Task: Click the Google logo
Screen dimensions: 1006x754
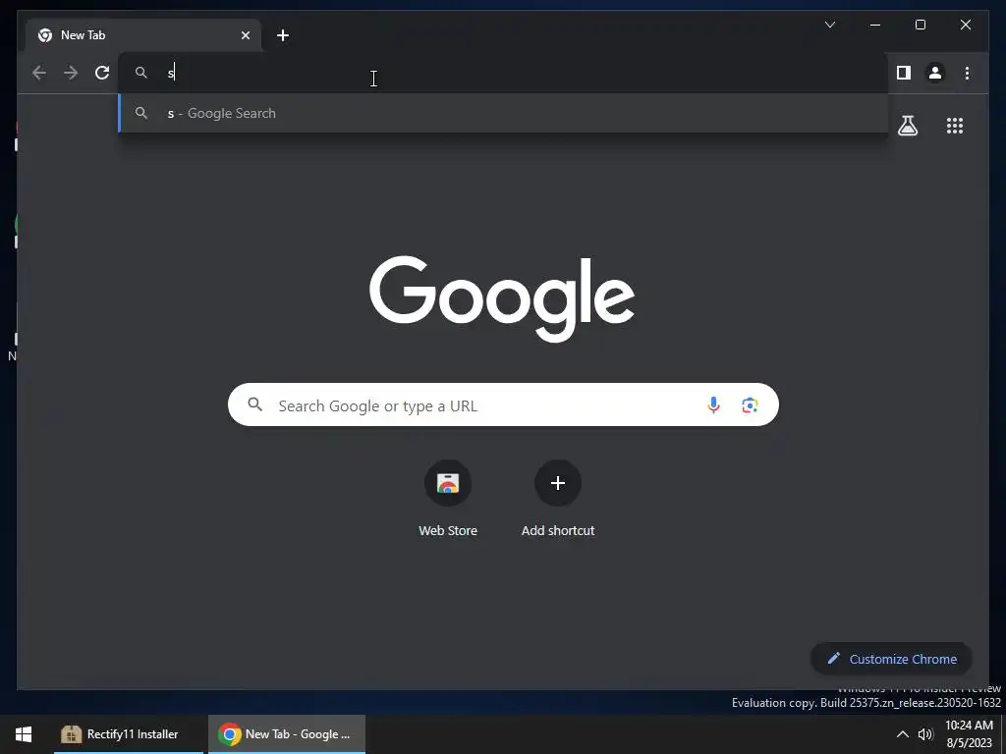Action: (502, 298)
